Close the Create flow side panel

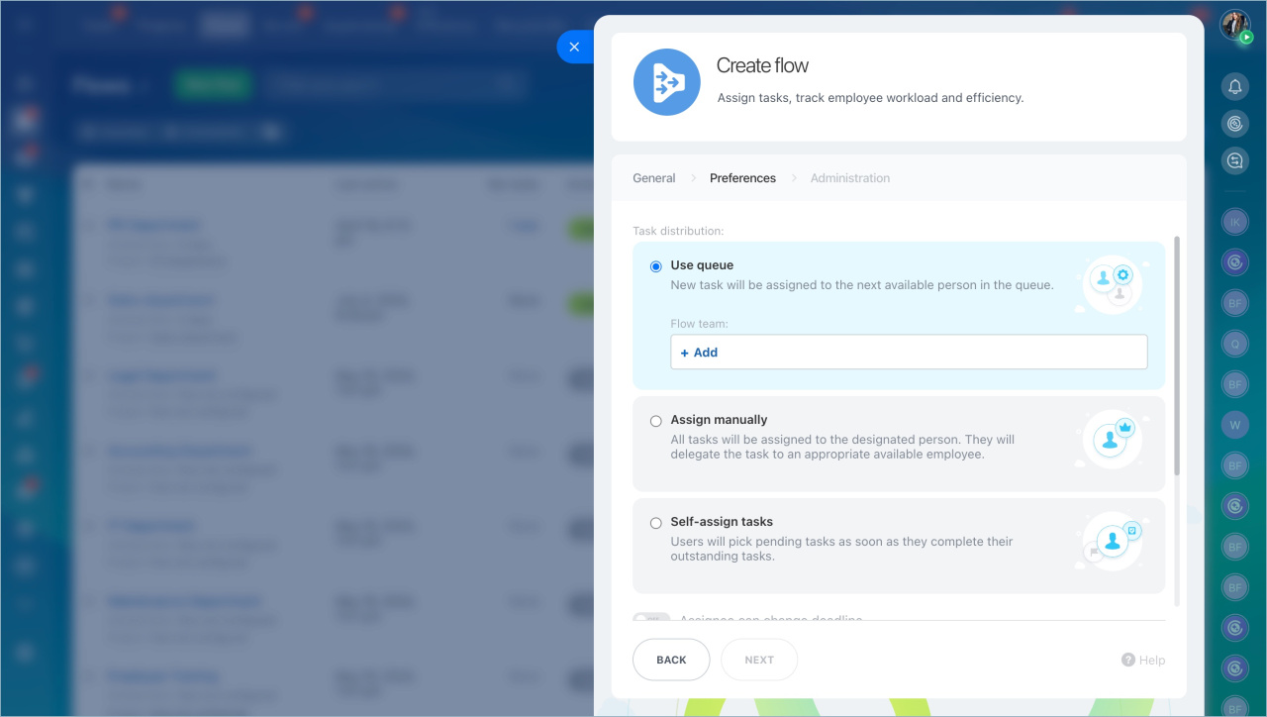[574, 47]
